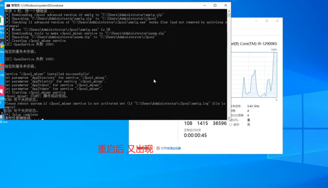Viewport: 328px width, 188px height.
Task: Click the "Unpacking ... nssm.zip" line
Action: [x=80, y=37]
